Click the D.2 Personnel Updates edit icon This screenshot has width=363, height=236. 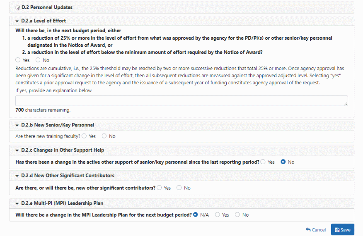18,7
